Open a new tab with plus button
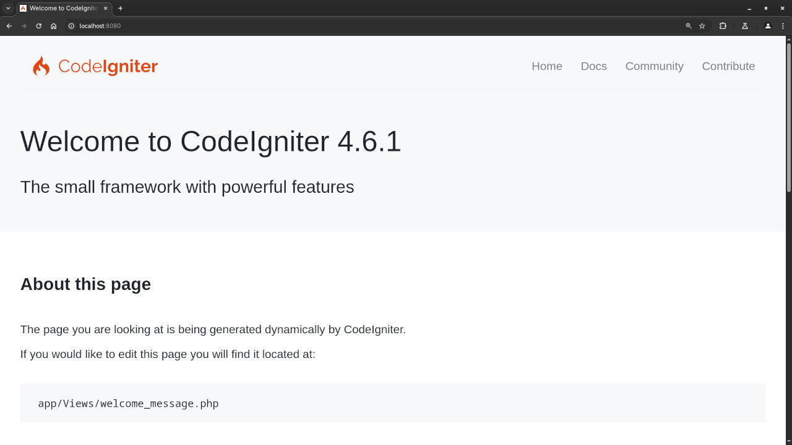Image resolution: width=792 pixels, height=445 pixels. [x=120, y=8]
